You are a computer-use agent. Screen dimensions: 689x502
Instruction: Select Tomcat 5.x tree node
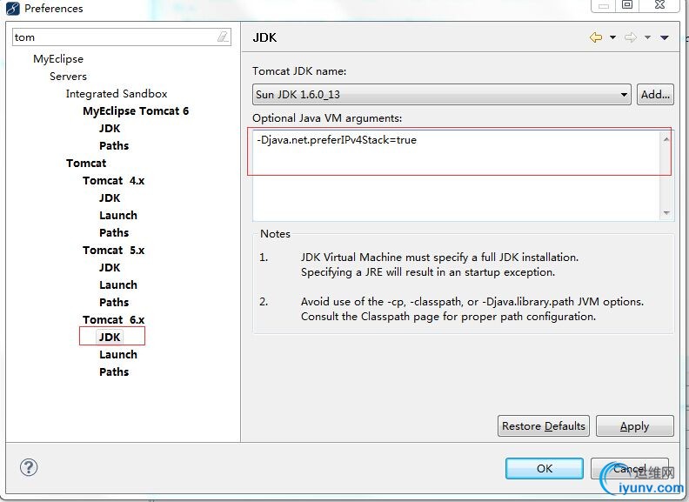click(113, 250)
